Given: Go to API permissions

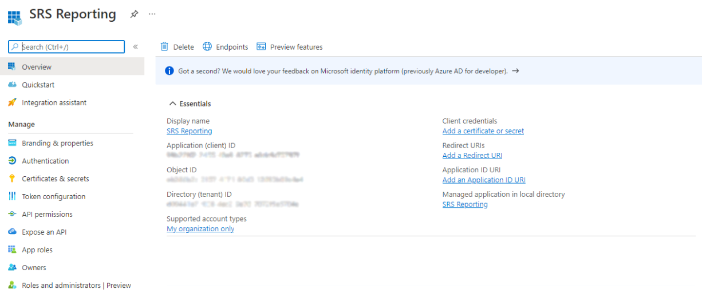Looking at the screenshot, I should point(47,214).
